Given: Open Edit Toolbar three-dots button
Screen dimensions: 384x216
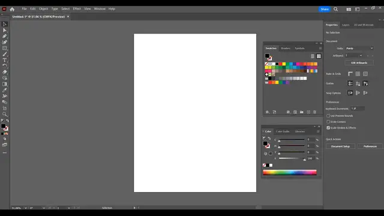Looking at the screenshot, I should pyautogui.click(x=5, y=152).
